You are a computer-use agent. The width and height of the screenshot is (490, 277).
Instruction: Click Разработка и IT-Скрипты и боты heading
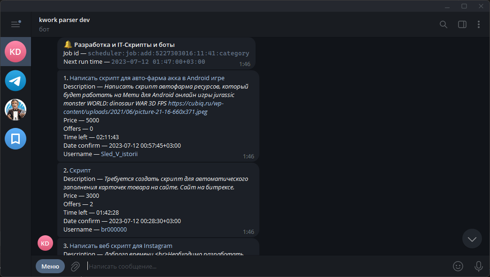pos(124,45)
